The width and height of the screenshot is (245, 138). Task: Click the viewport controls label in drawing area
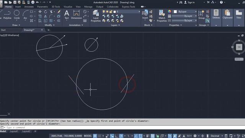point(9,35)
